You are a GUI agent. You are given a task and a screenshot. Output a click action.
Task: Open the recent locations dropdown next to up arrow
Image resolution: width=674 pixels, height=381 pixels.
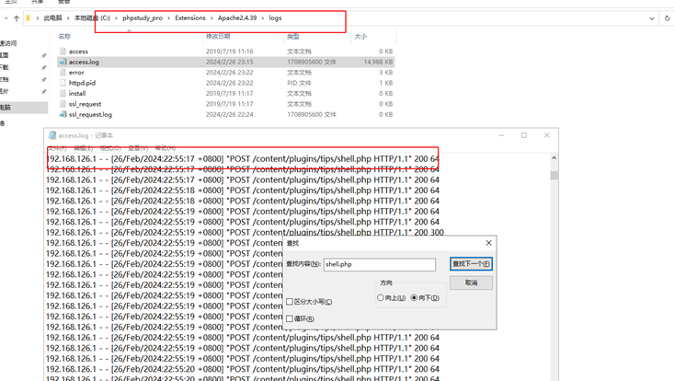[x=6, y=18]
